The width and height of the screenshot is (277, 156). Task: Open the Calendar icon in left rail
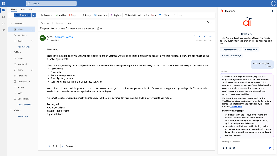coord(3,17)
